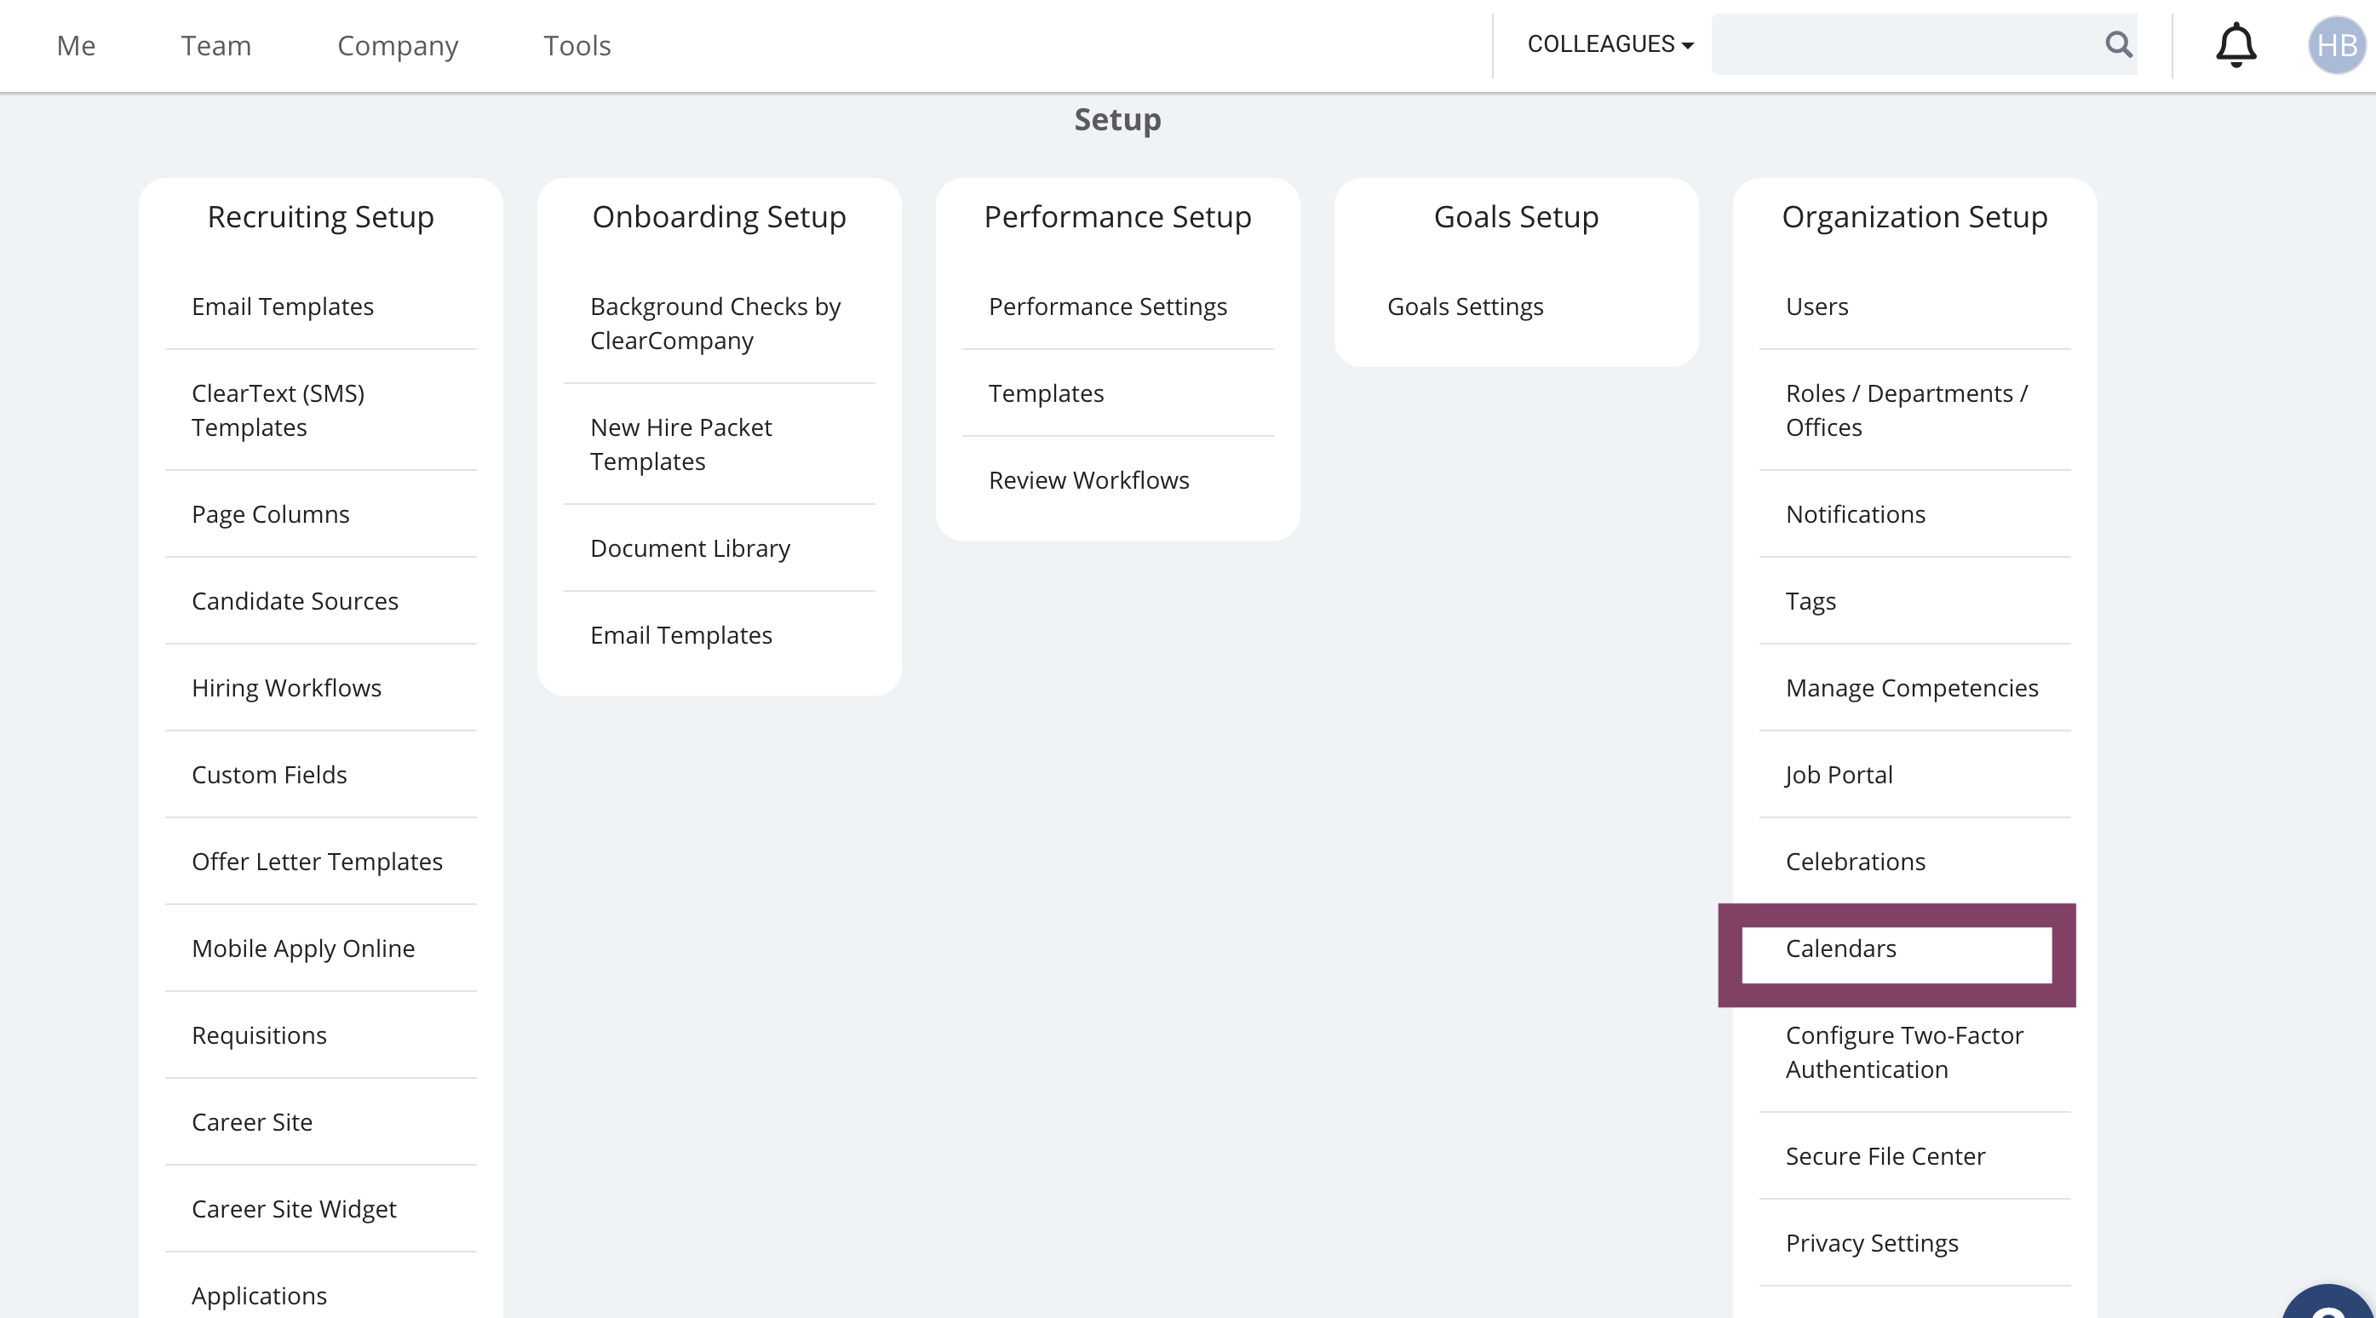
Task: Open Background Checks by ClearCompany
Action: click(715, 324)
